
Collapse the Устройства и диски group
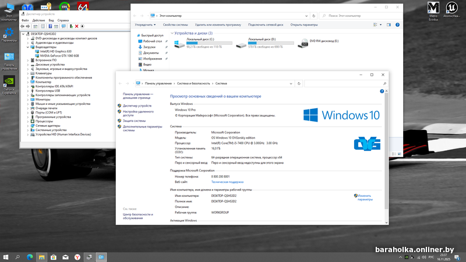(x=171, y=33)
